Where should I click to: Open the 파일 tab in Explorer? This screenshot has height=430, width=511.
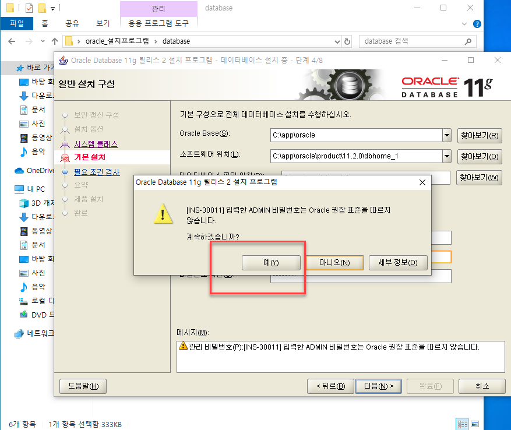point(17,23)
